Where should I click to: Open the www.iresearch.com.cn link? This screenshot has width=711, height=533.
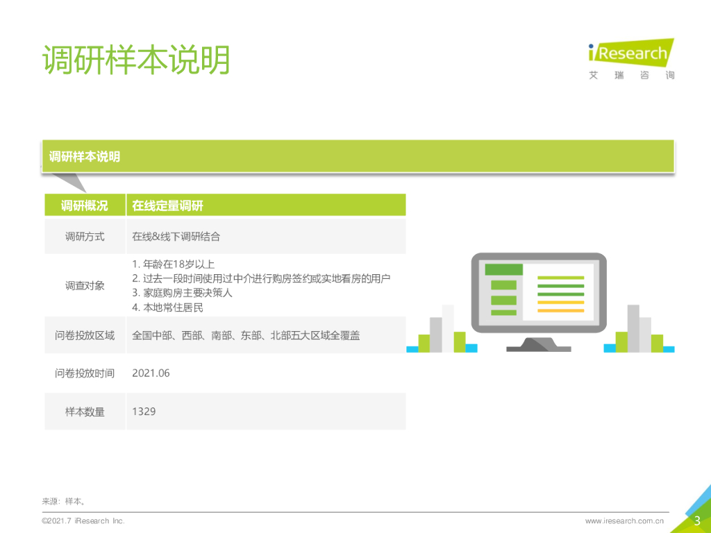[624, 521]
